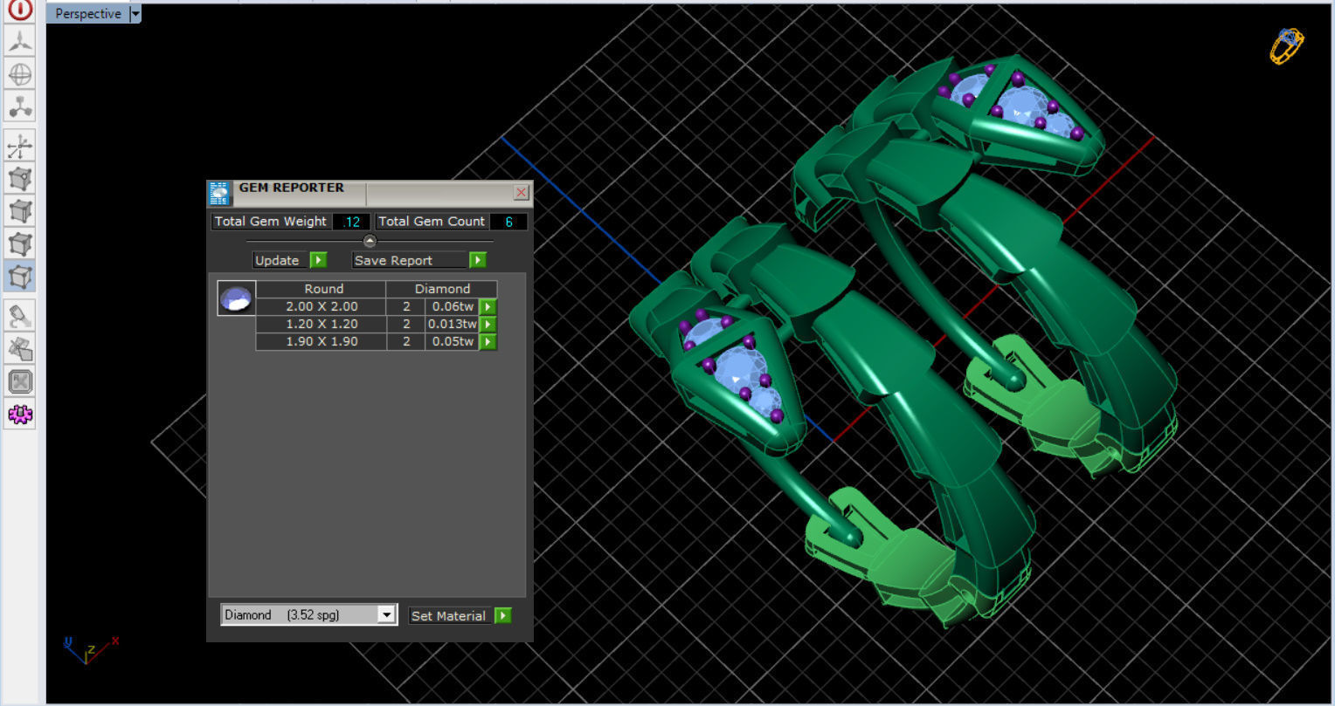Image resolution: width=1335 pixels, height=706 pixels.
Task: Select the 2.00 X 2.00 gem row
Action: 376,306
